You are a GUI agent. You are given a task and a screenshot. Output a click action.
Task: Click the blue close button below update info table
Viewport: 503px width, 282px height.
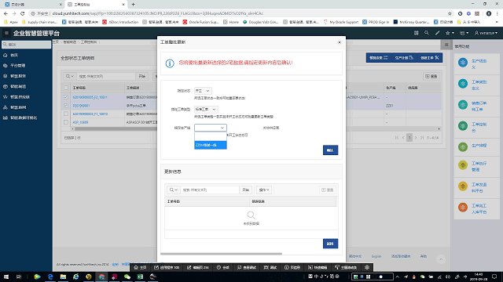pyautogui.click(x=330, y=244)
